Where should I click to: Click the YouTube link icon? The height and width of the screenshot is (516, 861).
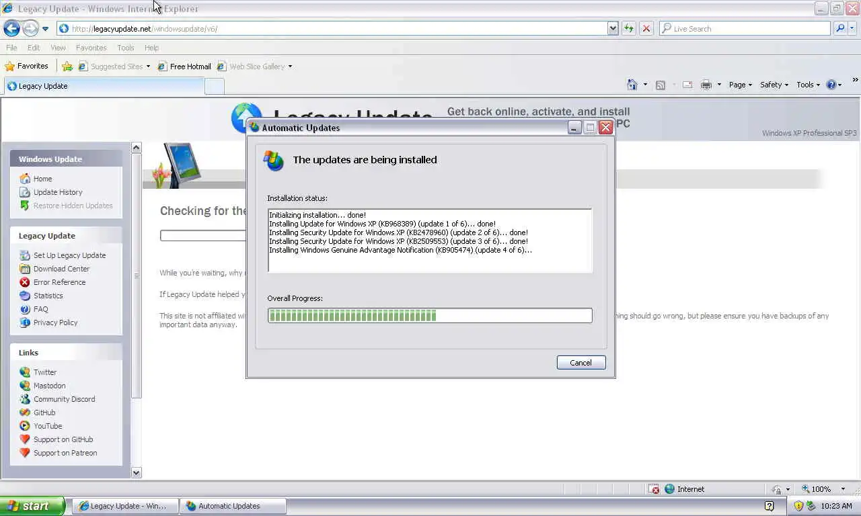pos(25,426)
